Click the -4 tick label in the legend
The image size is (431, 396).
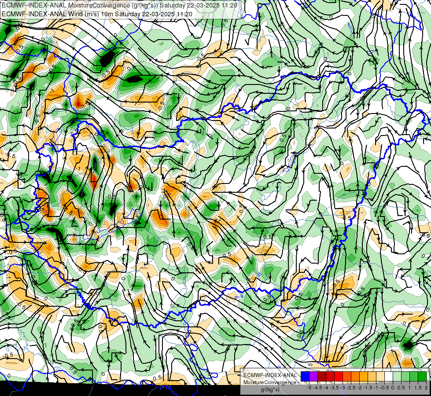pos(326,388)
